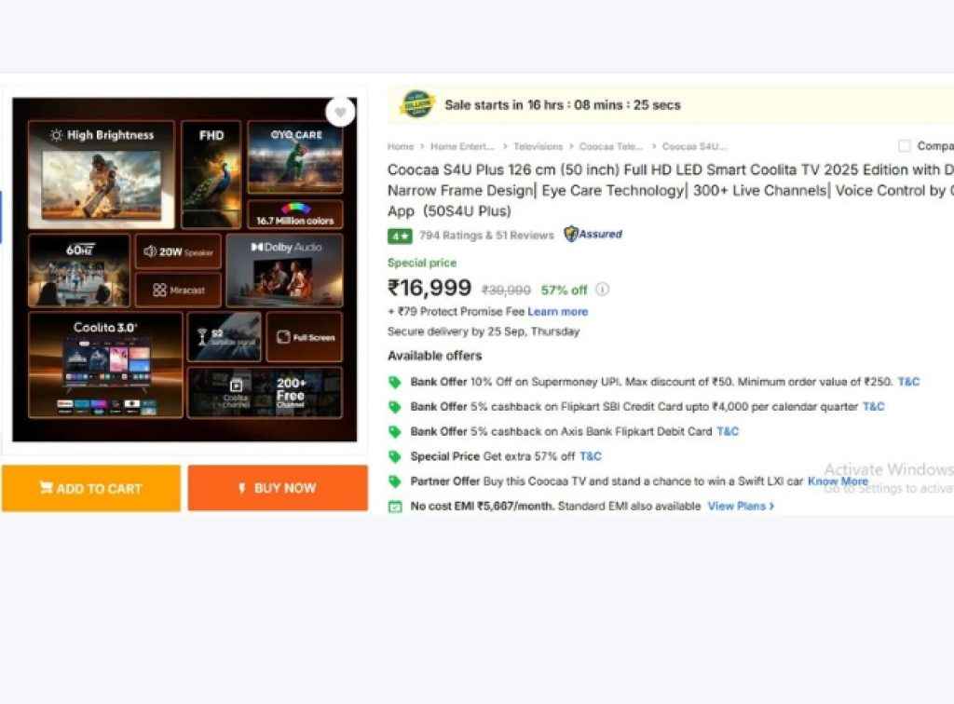Viewport: 954px width, 704px height.
Task: Click the 4-star green rating badge
Action: point(399,236)
